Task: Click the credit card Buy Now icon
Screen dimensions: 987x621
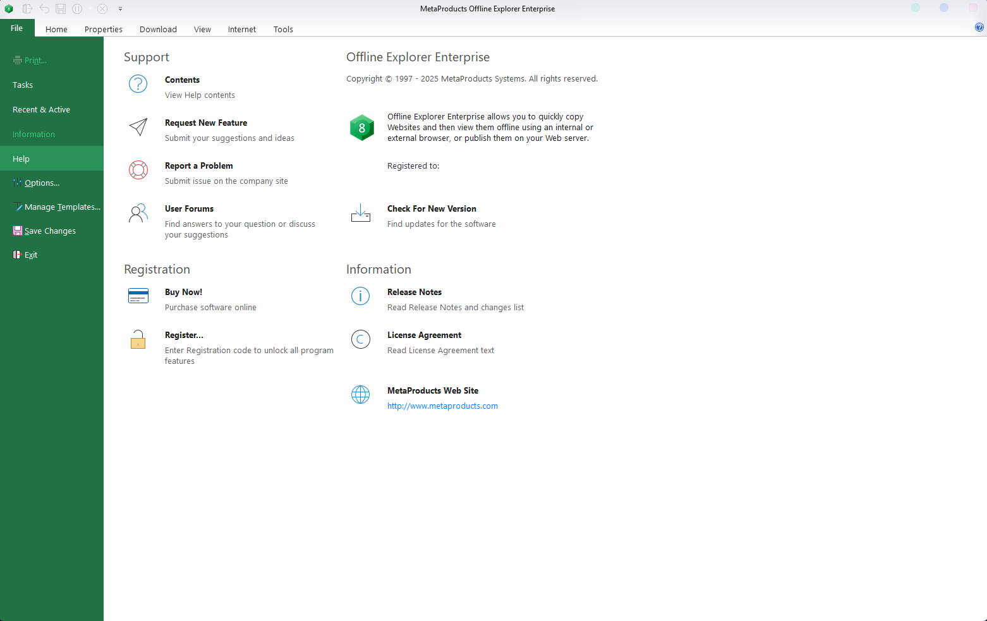Action: click(x=138, y=296)
